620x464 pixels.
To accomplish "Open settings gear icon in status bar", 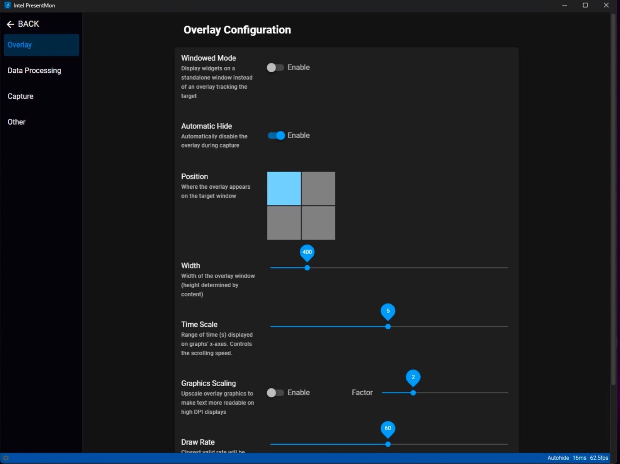I will pos(6,458).
